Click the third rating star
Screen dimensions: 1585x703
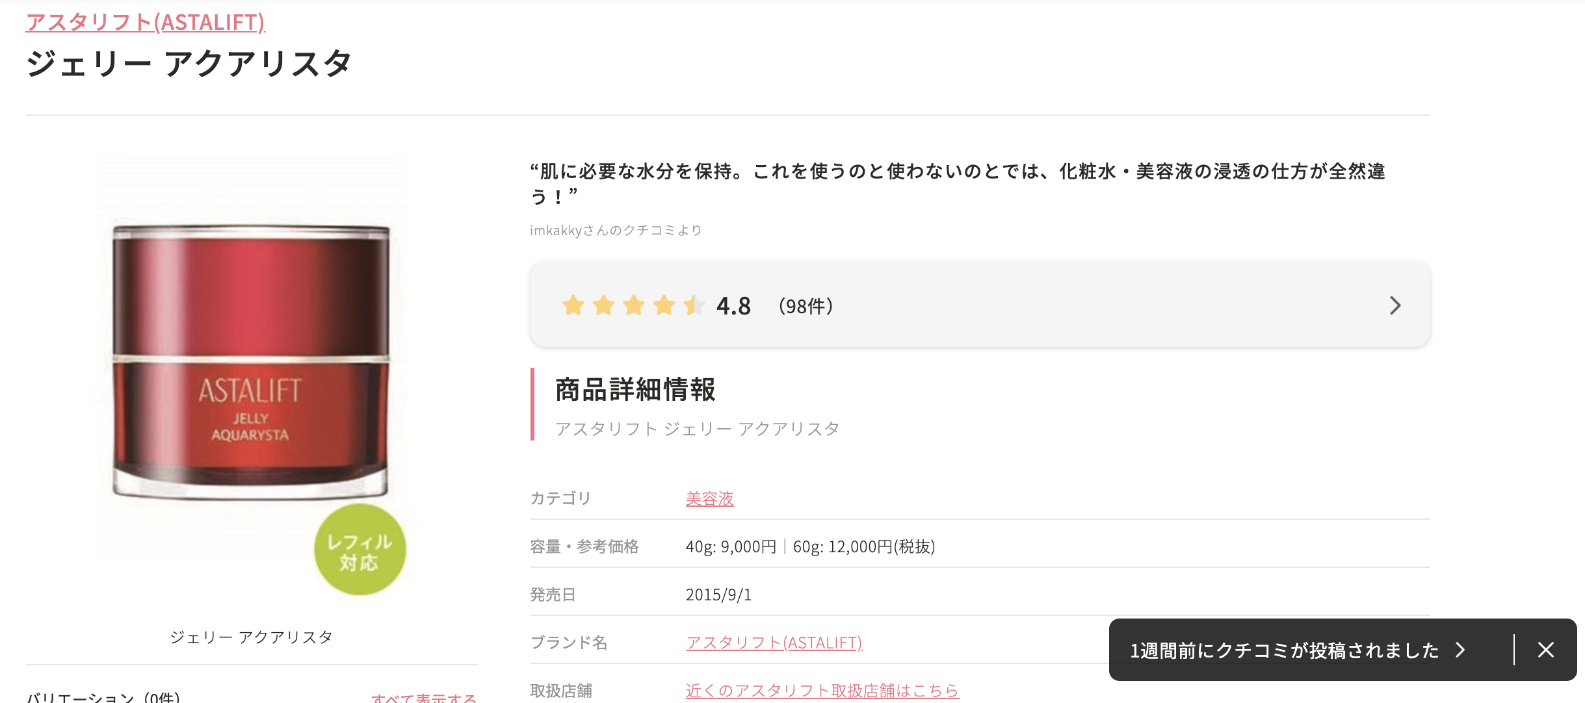634,305
